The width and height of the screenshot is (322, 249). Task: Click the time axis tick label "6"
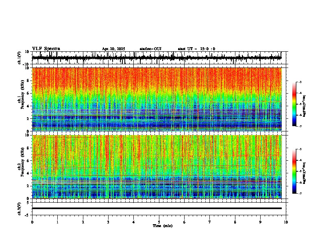(185, 222)
